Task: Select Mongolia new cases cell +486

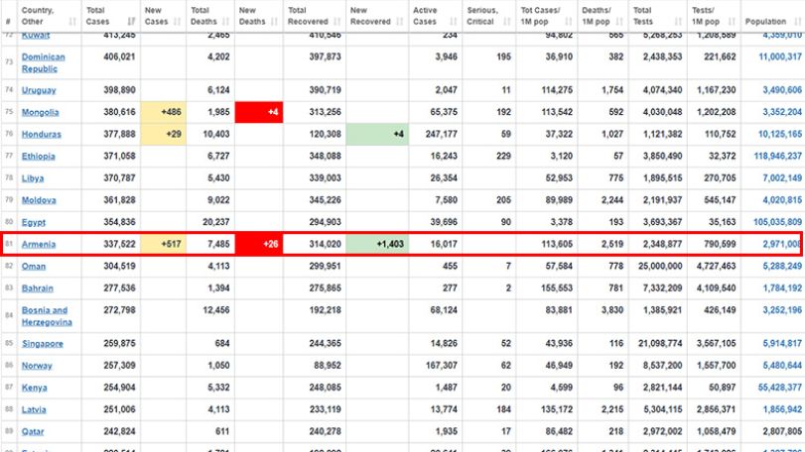Action: pyautogui.click(x=163, y=112)
